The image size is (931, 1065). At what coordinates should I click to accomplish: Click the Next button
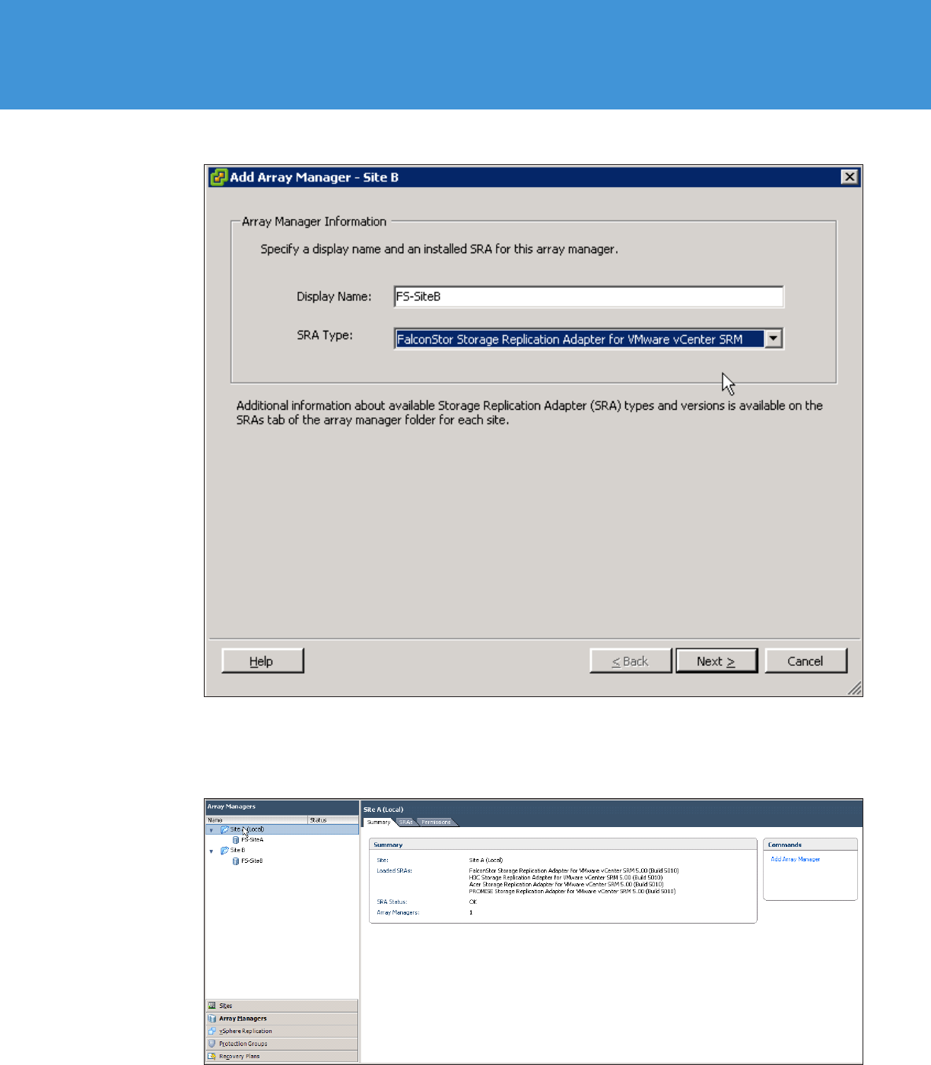[x=717, y=661]
